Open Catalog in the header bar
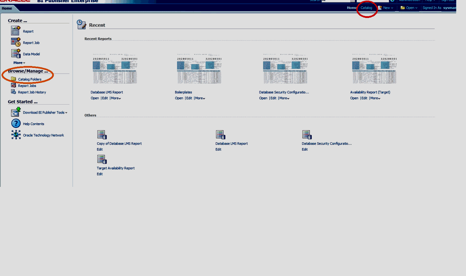The height and width of the screenshot is (276, 466). 366,8
